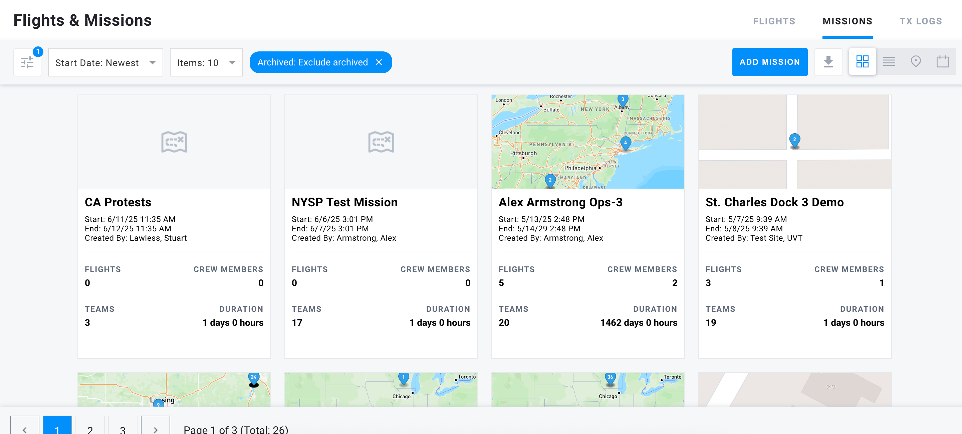Open the CA Protests mission title
This screenshot has height=434, width=962.
coord(118,202)
